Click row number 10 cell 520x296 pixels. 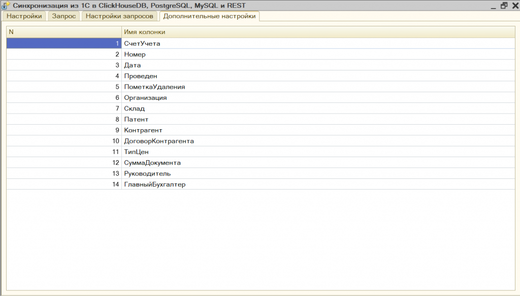pos(64,141)
